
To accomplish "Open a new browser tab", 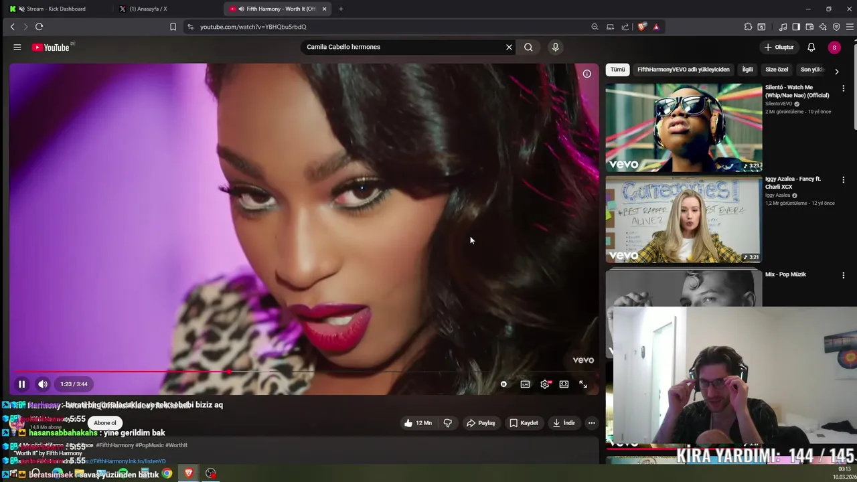I will coord(341,9).
